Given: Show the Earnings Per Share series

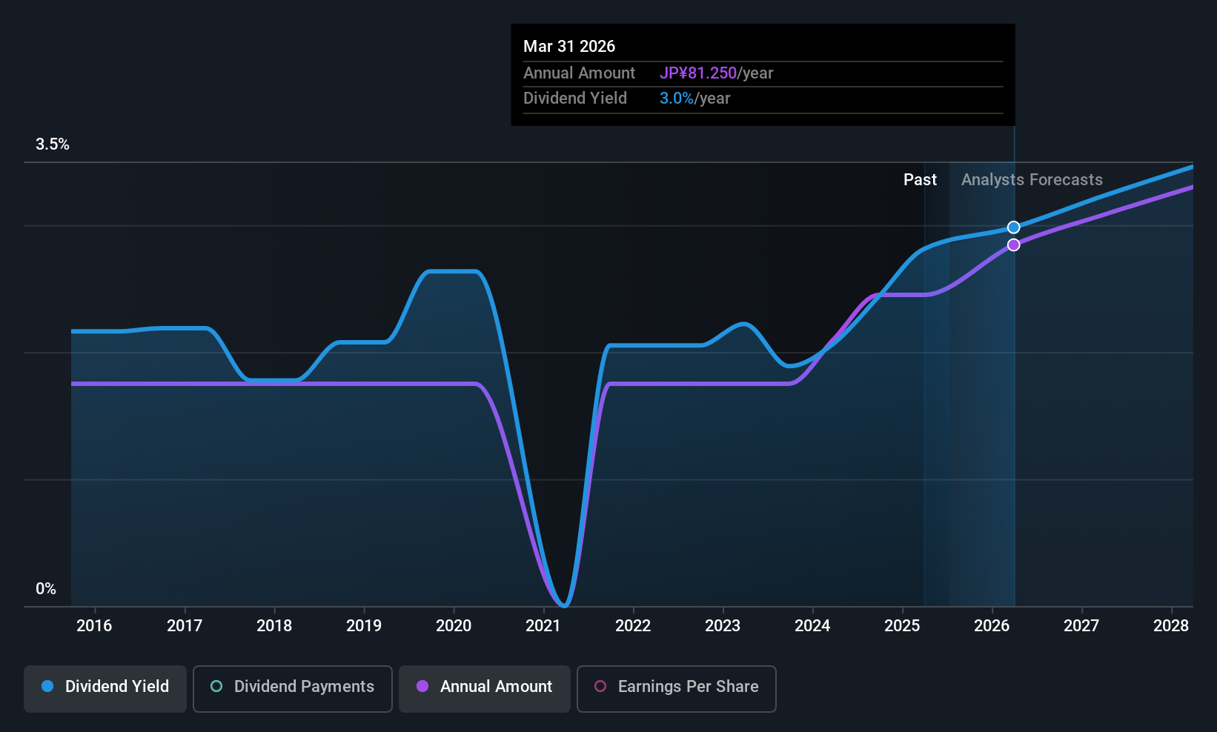Looking at the screenshot, I should [x=677, y=689].
